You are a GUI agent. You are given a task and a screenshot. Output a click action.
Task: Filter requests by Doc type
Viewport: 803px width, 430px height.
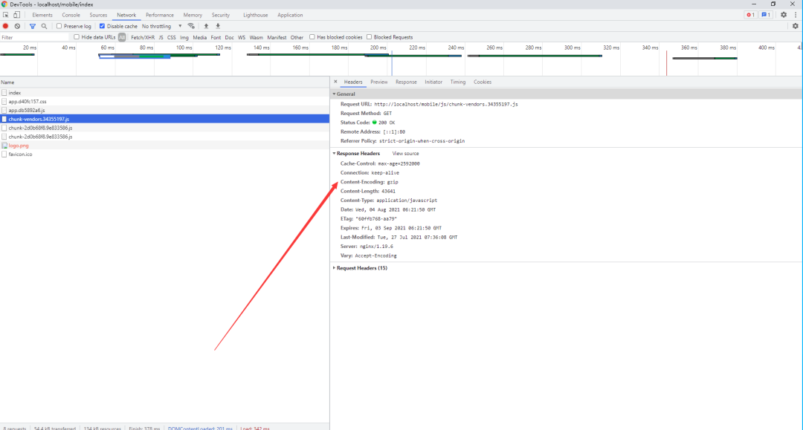click(230, 37)
